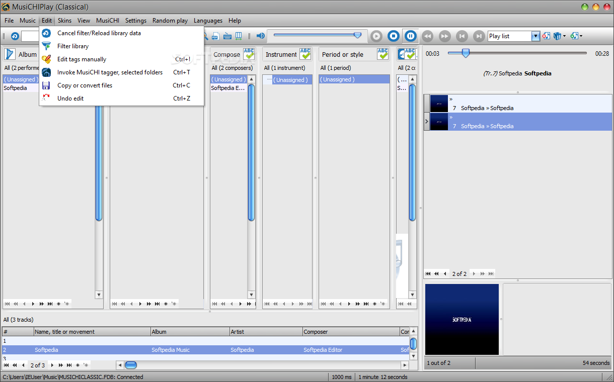The width and height of the screenshot is (614, 382).
Task: Select Invoke MusiCHI tagger, selected folders
Action: click(x=121, y=72)
